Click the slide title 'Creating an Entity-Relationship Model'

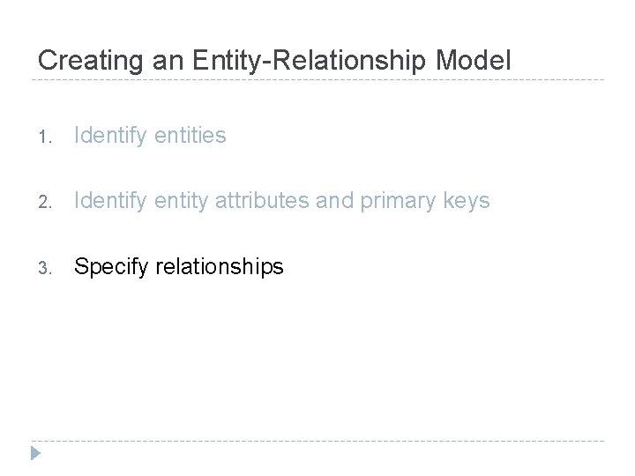[x=274, y=61]
